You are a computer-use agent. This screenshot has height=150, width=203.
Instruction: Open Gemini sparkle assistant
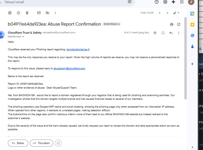173,2
